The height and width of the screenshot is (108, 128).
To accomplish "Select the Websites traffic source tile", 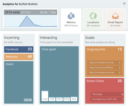I will tap(19, 57).
